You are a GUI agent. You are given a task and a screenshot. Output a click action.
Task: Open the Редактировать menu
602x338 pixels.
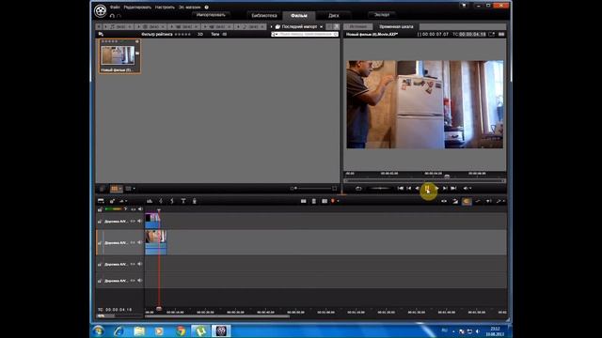(x=138, y=7)
